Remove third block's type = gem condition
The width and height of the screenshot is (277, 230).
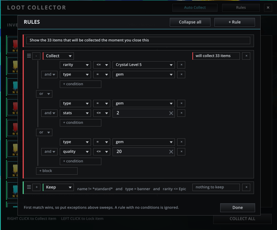[181, 142]
